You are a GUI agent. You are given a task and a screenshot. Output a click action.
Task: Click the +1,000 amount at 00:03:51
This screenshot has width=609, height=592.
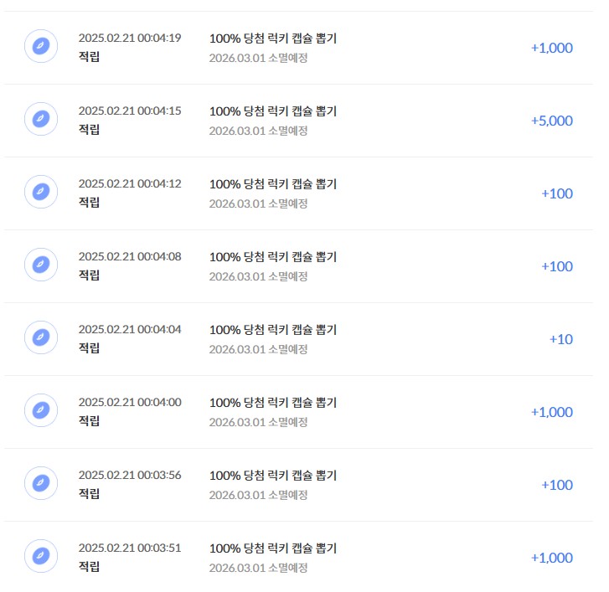coord(551,558)
